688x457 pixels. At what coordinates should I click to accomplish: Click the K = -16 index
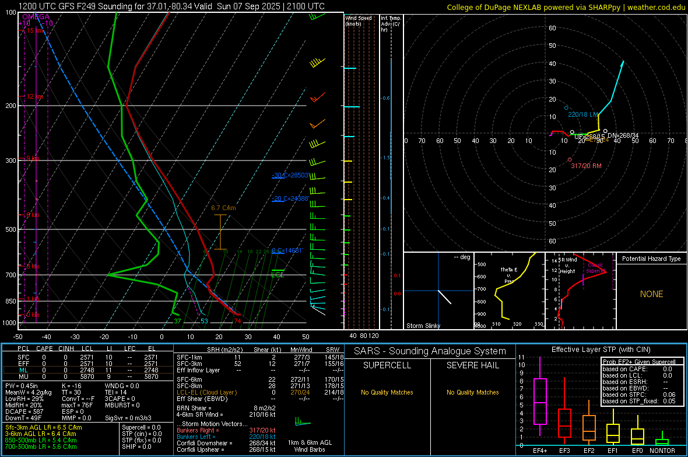pyautogui.click(x=72, y=386)
